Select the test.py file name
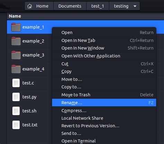 pyautogui.click(x=29, y=97)
